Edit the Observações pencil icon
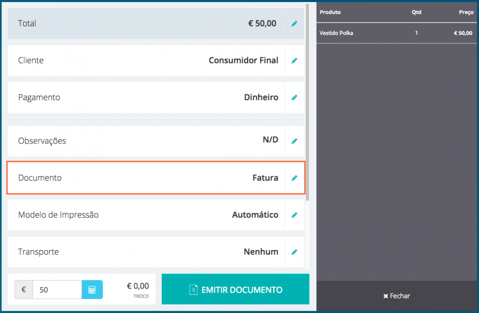 click(294, 140)
